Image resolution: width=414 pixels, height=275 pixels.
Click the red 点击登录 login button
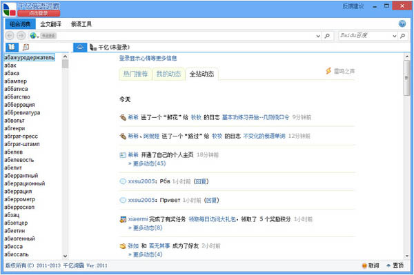tap(39, 14)
